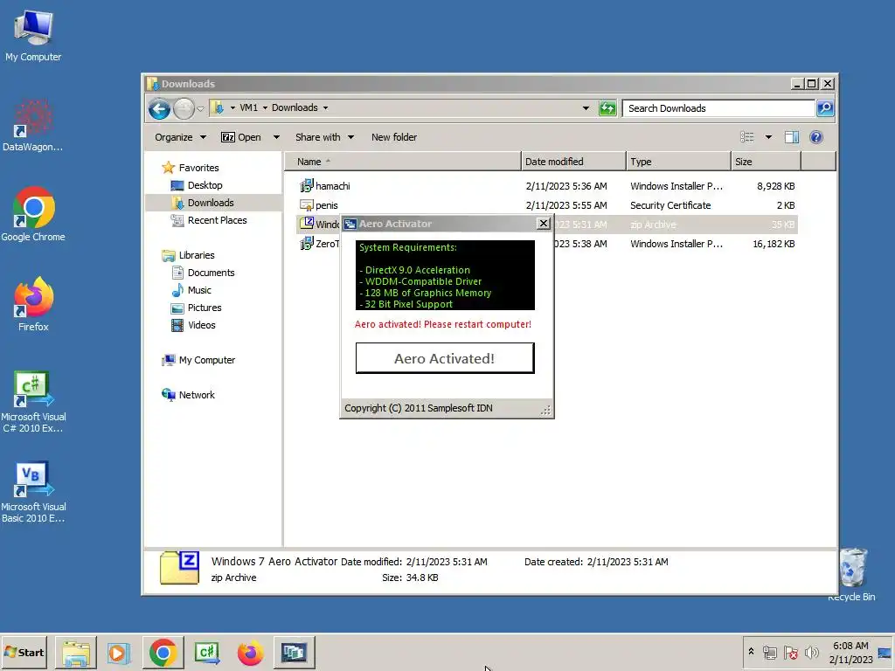895x671 pixels.
Task: Open the DataWagon desktop shortcut
Action: tap(32, 126)
